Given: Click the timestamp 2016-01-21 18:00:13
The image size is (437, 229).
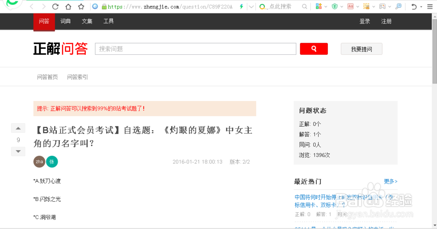Looking at the screenshot, I should point(198,162).
